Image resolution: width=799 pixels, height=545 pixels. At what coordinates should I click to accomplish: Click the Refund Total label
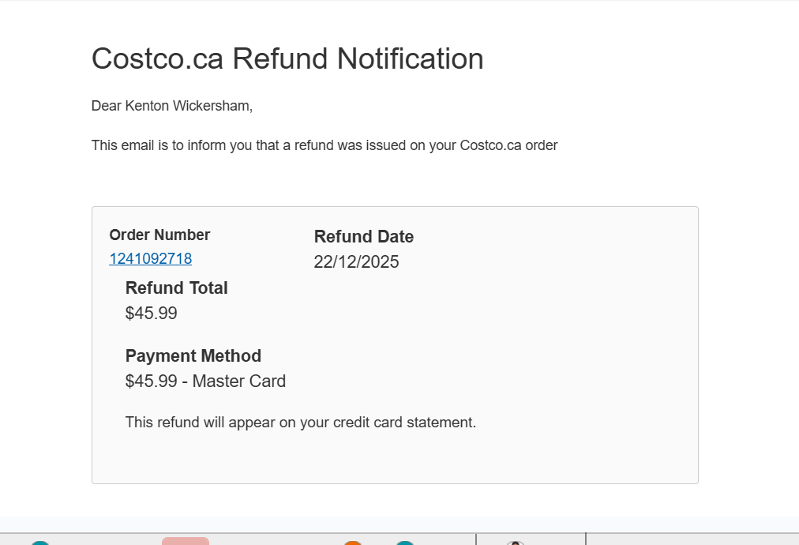pos(177,288)
